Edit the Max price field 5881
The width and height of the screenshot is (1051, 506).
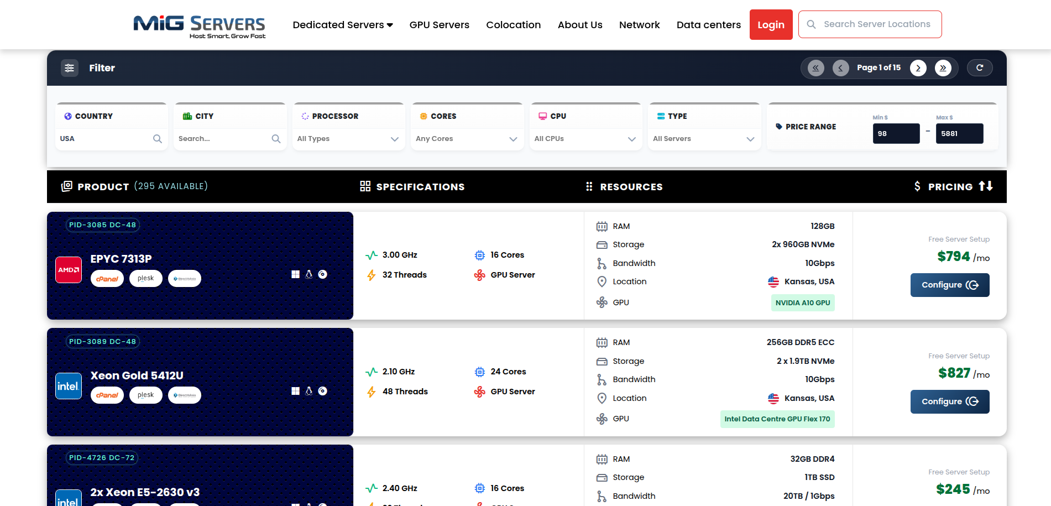point(960,133)
